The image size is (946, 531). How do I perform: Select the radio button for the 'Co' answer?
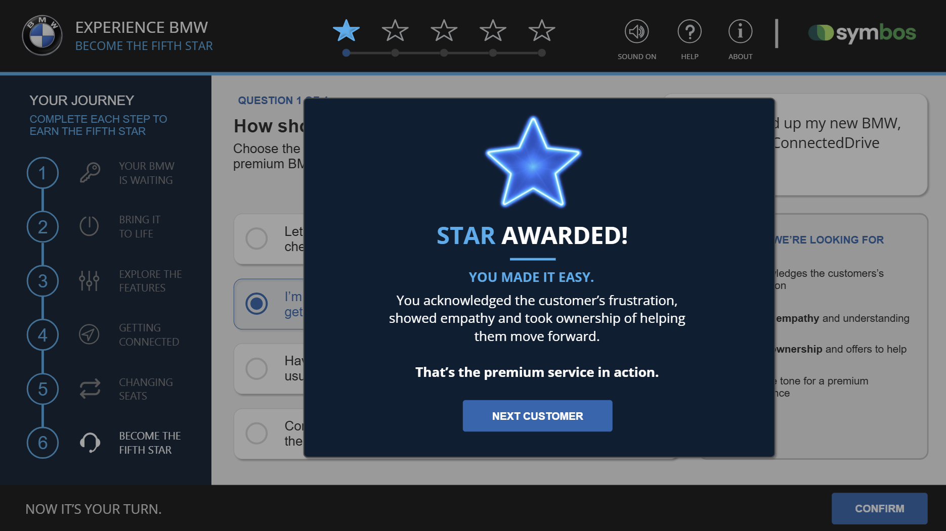click(256, 433)
